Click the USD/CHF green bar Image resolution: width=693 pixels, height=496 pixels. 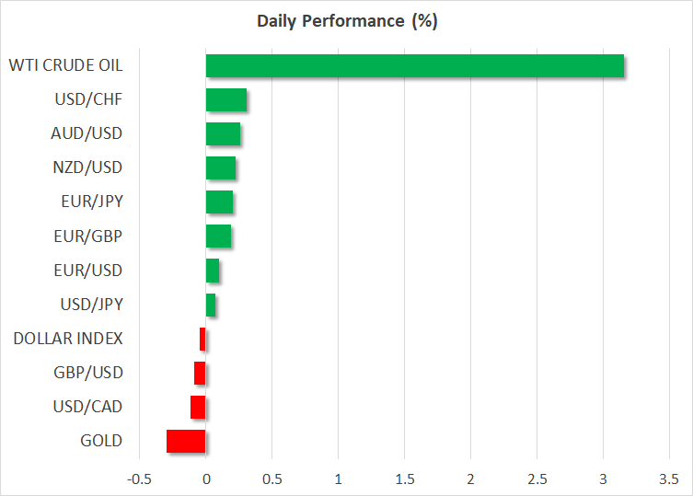coord(226,100)
